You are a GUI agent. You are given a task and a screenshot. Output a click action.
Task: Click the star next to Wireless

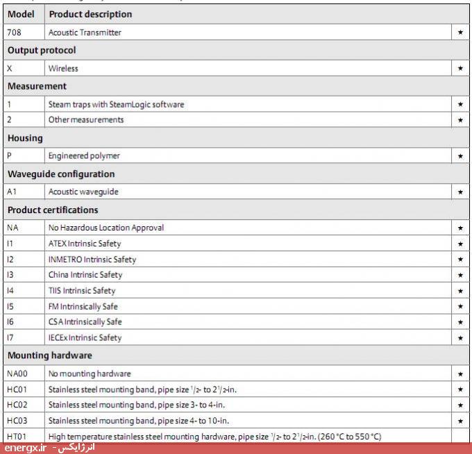(x=460, y=68)
